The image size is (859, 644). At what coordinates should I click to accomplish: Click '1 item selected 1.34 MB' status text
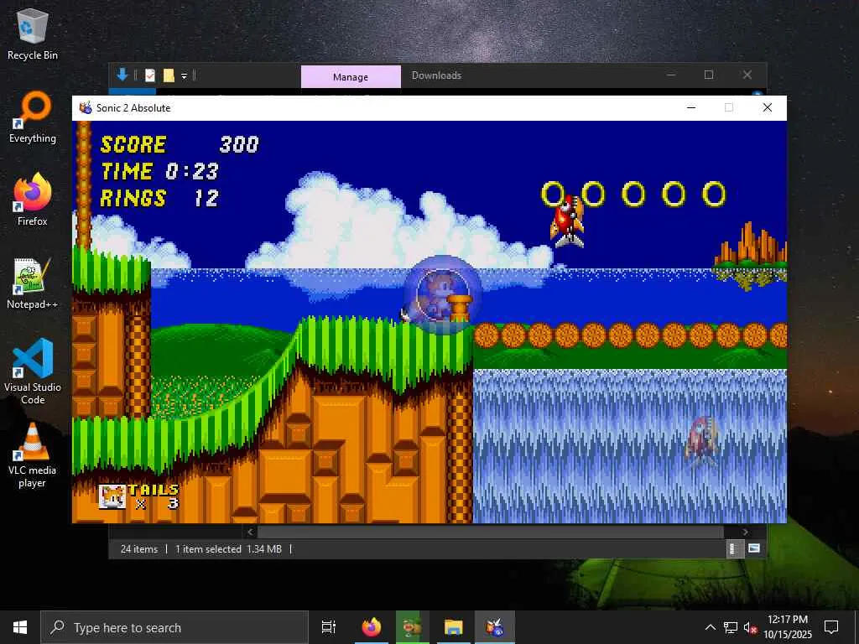(228, 548)
